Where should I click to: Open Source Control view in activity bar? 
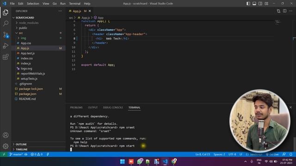point(6,35)
